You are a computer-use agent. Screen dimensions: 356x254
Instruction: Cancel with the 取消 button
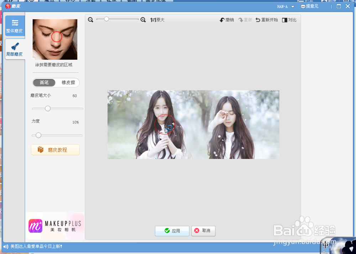tap(203, 231)
